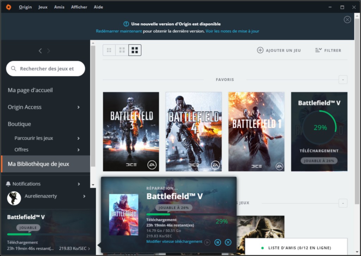Click the Origin logo icon
Image resolution: width=361 pixels, height=256 pixels.
pos(8,7)
